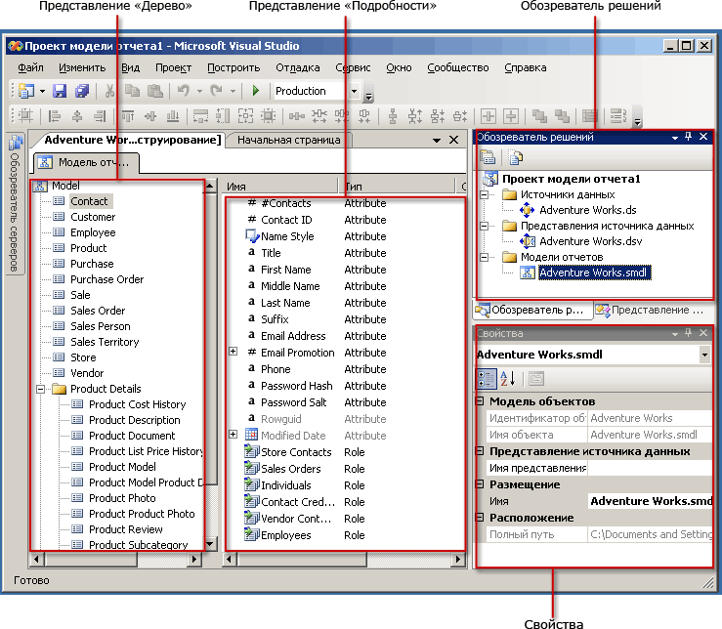Click the Save All toolbar icon
722x629 pixels.
pyautogui.click(x=81, y=91)
